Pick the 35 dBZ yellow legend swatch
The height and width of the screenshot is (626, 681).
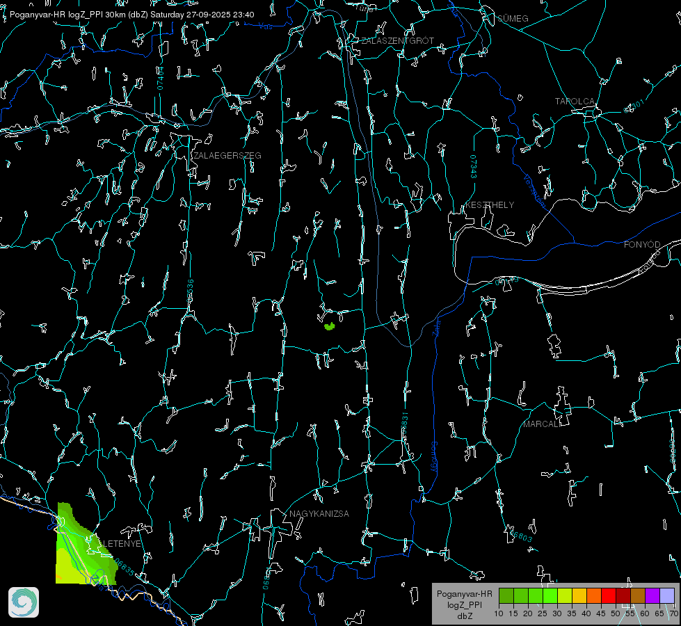pos(579,595)
